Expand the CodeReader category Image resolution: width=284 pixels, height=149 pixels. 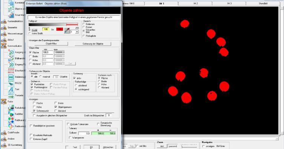[x=4, y=132]
